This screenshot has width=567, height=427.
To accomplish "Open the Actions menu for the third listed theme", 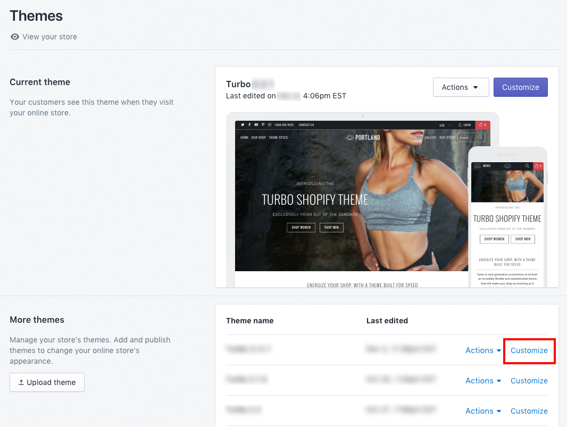I will (x=483, y=411).
